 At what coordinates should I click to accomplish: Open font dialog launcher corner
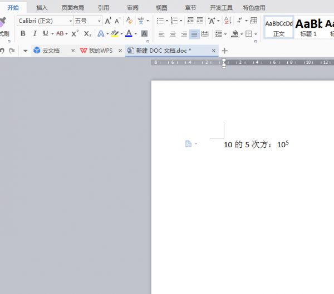pyautogui.click(x=148, y=41)
